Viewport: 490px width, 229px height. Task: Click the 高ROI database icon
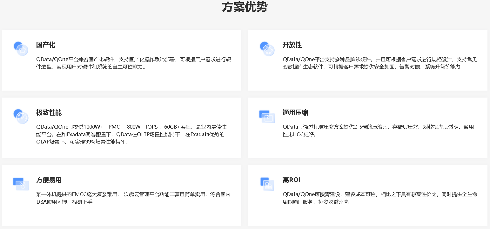click(x=267, y=184)
